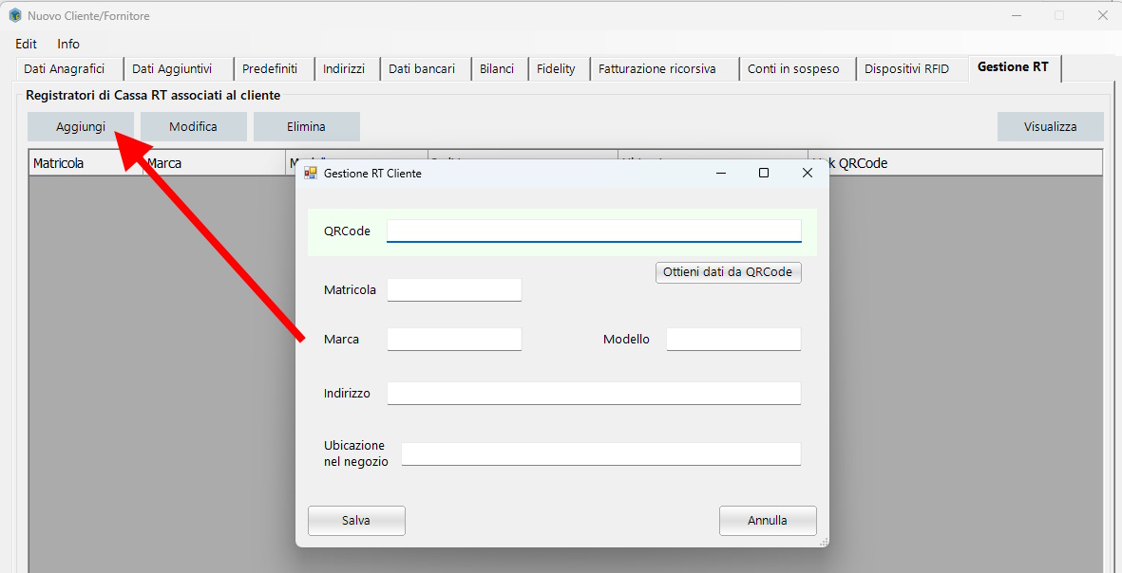Viewport: 1122px width, 573px height.
Task: Select the Gestione RT tab
Action: pyautogui.click(x=1014, y=68)
